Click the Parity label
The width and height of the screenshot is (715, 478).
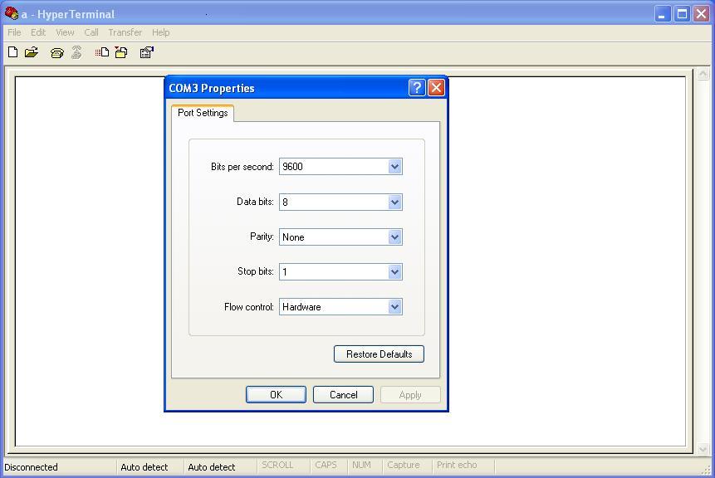pyautogui.click(x=262, y=237)
